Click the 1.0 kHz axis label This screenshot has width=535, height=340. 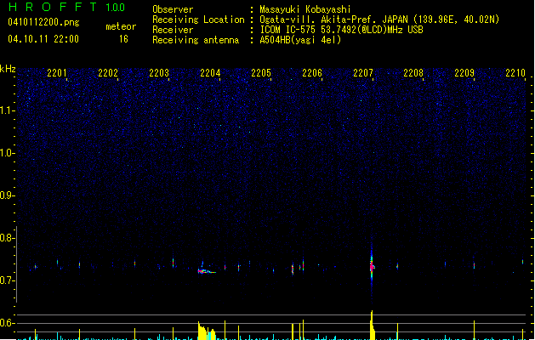7,153
